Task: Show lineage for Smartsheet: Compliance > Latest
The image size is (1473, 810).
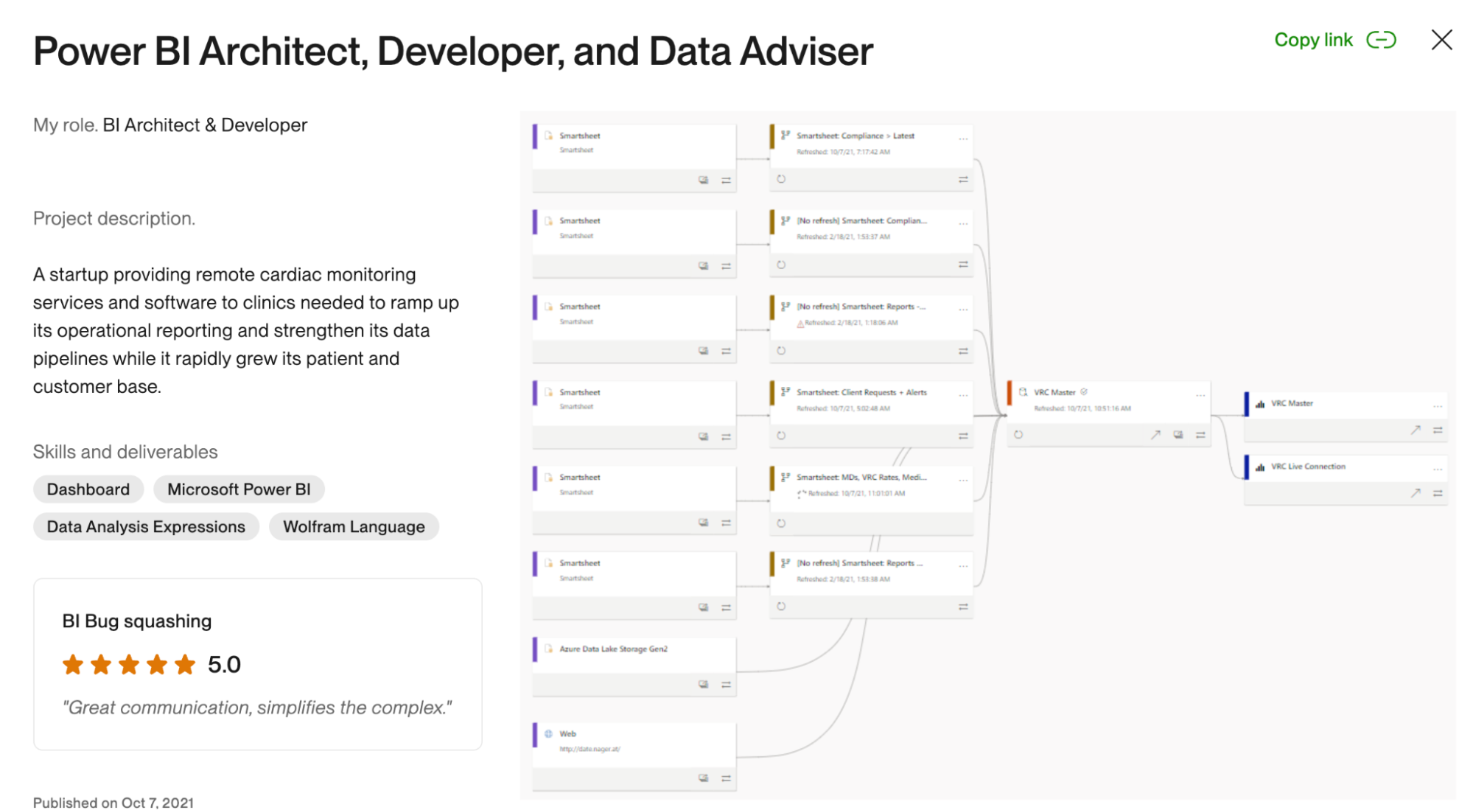Action: click(x=962, y=179)
